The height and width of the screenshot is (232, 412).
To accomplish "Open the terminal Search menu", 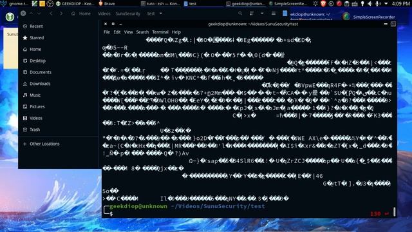I will tap(142, 32).
